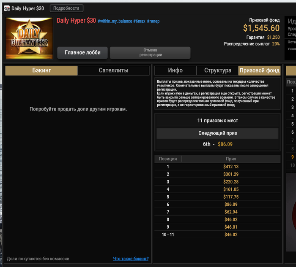Select the Призовой фонд tab
Viewport: 296px width, 267px height.
(x=259, y=70)
